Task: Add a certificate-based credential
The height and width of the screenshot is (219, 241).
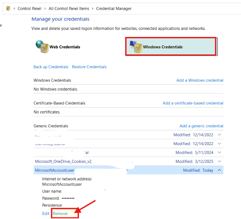Action: 193,103
